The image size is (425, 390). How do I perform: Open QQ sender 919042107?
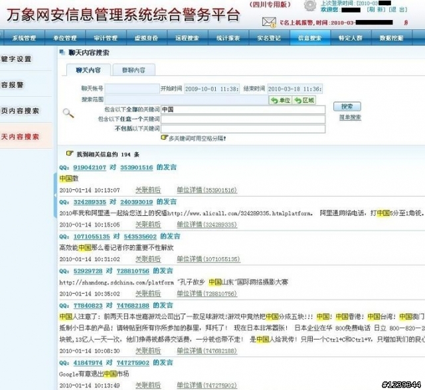pos(90,167)
